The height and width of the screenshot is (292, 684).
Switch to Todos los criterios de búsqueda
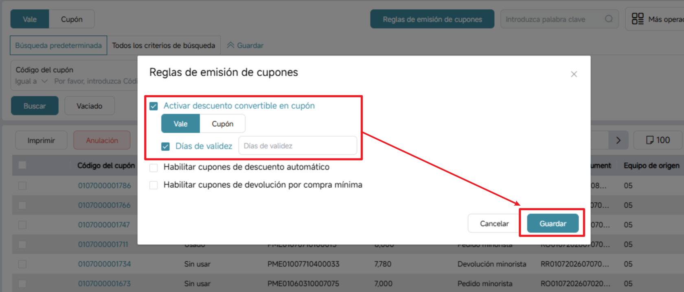click(x=164, y=46)
